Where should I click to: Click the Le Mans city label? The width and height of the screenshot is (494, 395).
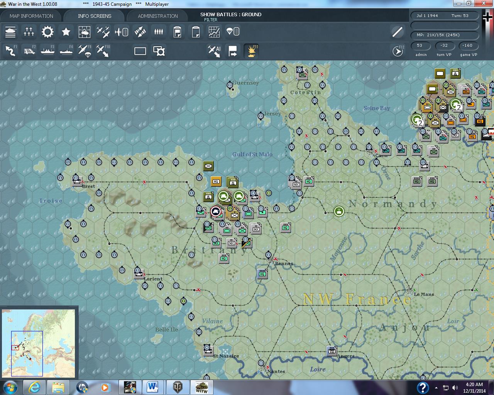pyautogui.click(x=424, y=294)
